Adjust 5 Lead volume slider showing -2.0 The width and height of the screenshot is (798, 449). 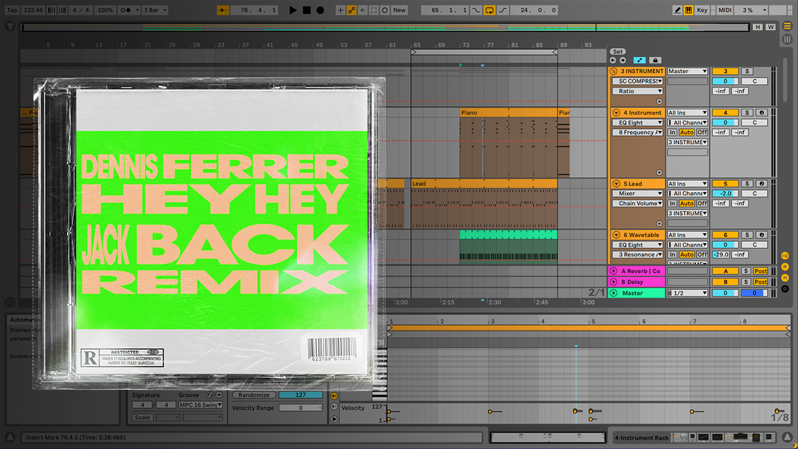[726, 193]
